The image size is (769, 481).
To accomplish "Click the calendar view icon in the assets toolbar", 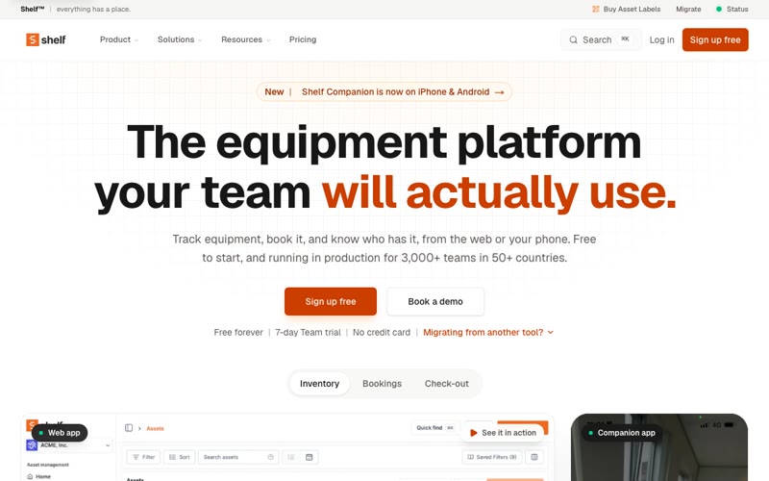I will [x=309, y=457].
